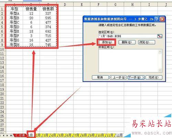Select column F header
Image resolution: width=172 pixels, height=138 pixels.
[99, 4]
